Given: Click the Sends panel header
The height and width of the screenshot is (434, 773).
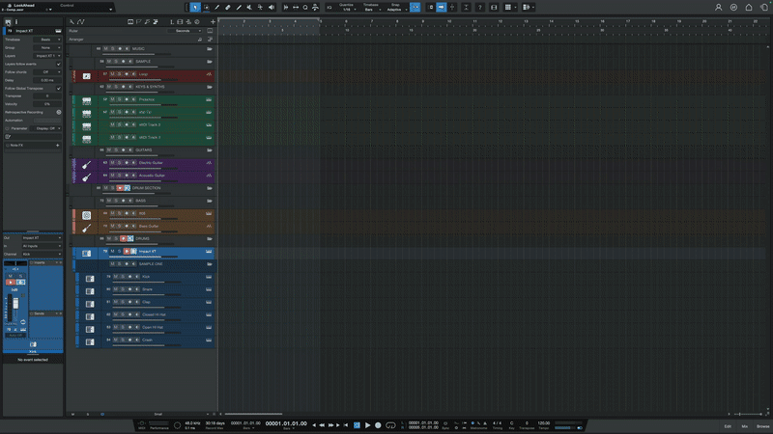Looking at the screenshot, I should [x=45, y=313].
